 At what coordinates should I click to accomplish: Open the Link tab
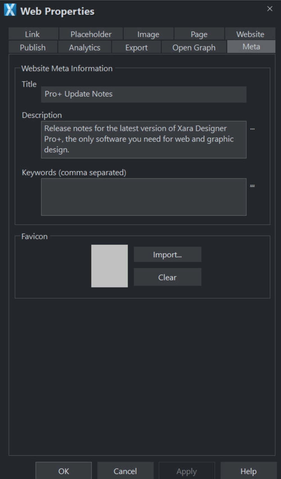(x=33, y=34)
